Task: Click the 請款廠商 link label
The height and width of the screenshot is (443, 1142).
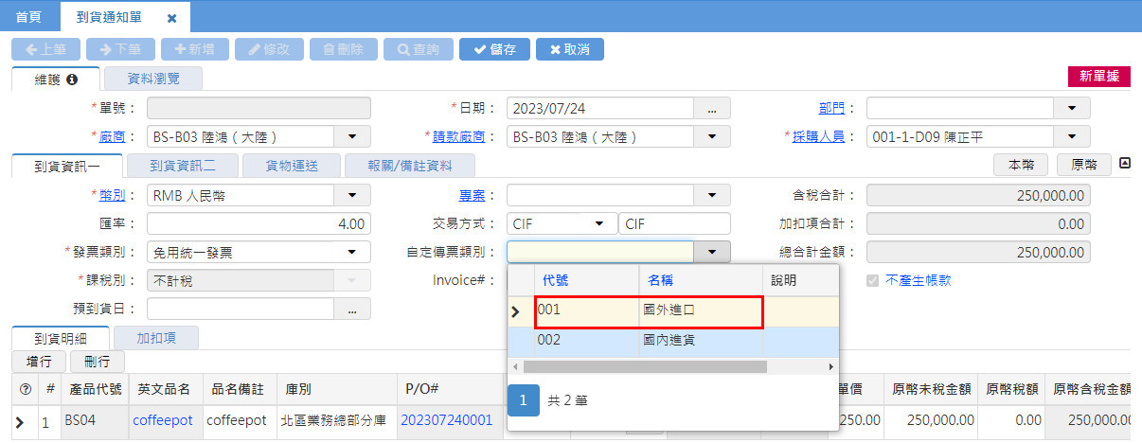Action: coord(459,136)
